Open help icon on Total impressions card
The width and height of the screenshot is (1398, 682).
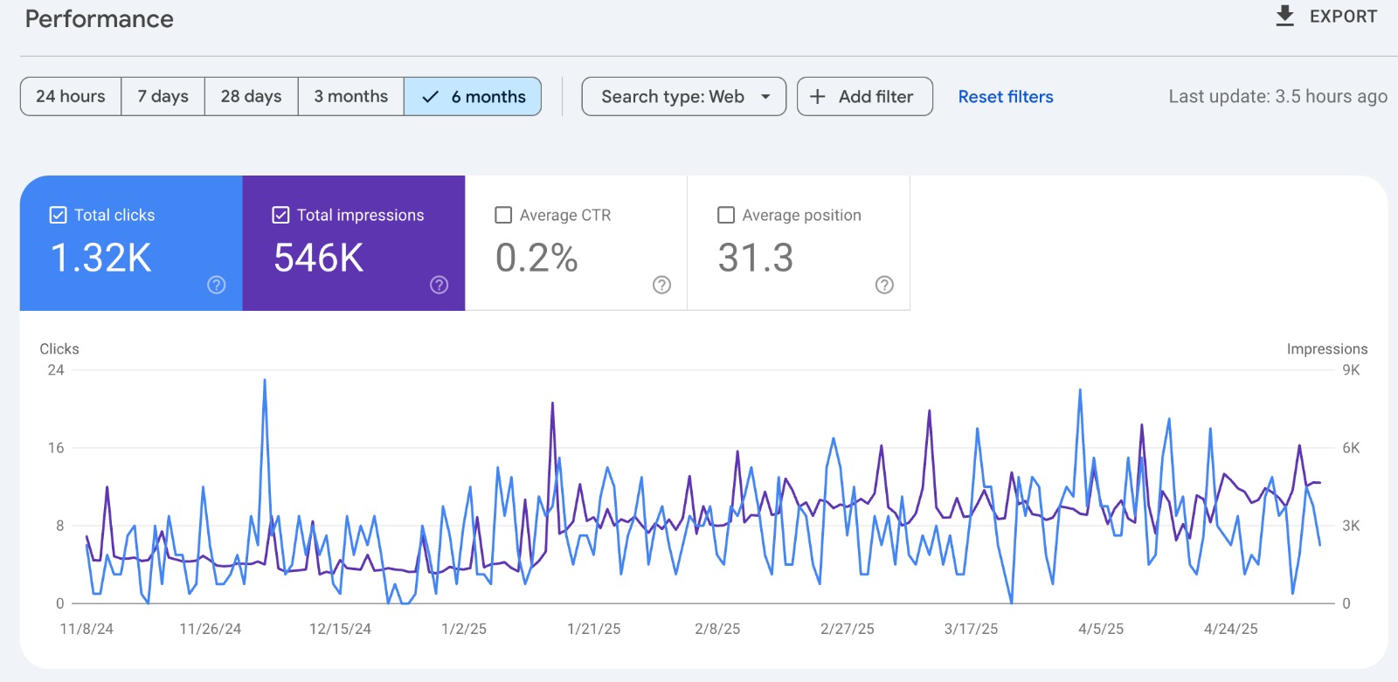(x=439, y=285)
